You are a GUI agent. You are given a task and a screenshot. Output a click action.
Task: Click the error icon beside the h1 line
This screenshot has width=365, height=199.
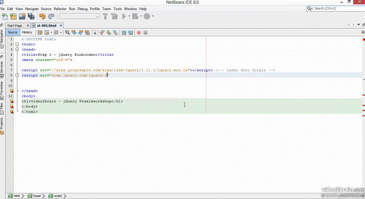12,101
